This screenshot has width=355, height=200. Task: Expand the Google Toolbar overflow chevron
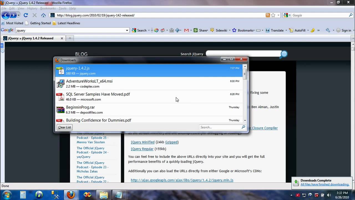pyautogui.click(x=318, y=30)
